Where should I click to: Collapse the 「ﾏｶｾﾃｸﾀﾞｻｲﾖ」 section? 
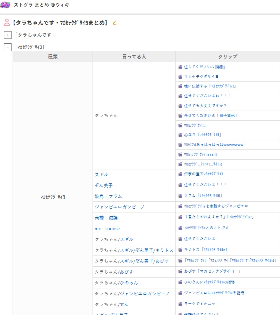8,47
